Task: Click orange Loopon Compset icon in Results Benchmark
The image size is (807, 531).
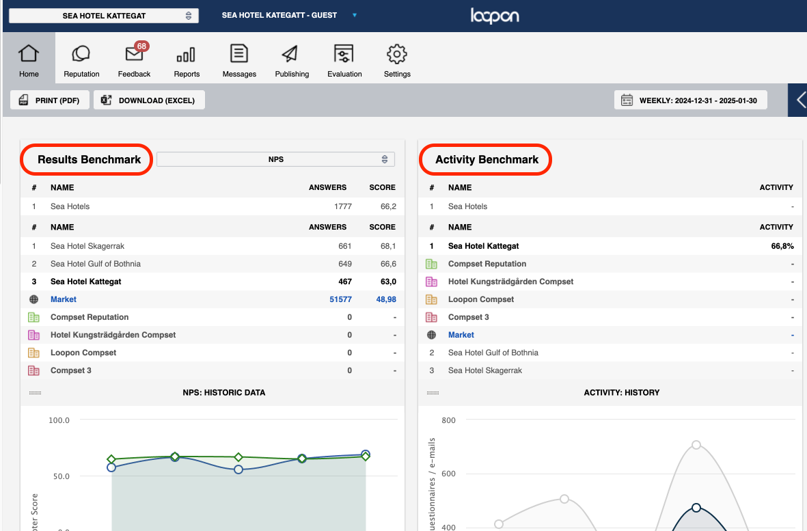Action: click(33, 353)
